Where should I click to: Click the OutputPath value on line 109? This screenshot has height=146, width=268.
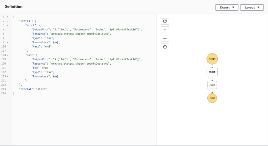coord(97,59)
